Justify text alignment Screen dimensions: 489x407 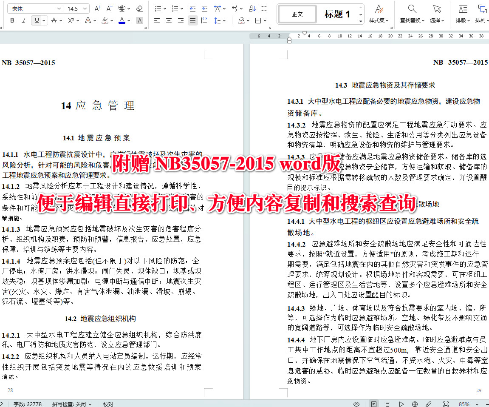click(x=193, y=20)
